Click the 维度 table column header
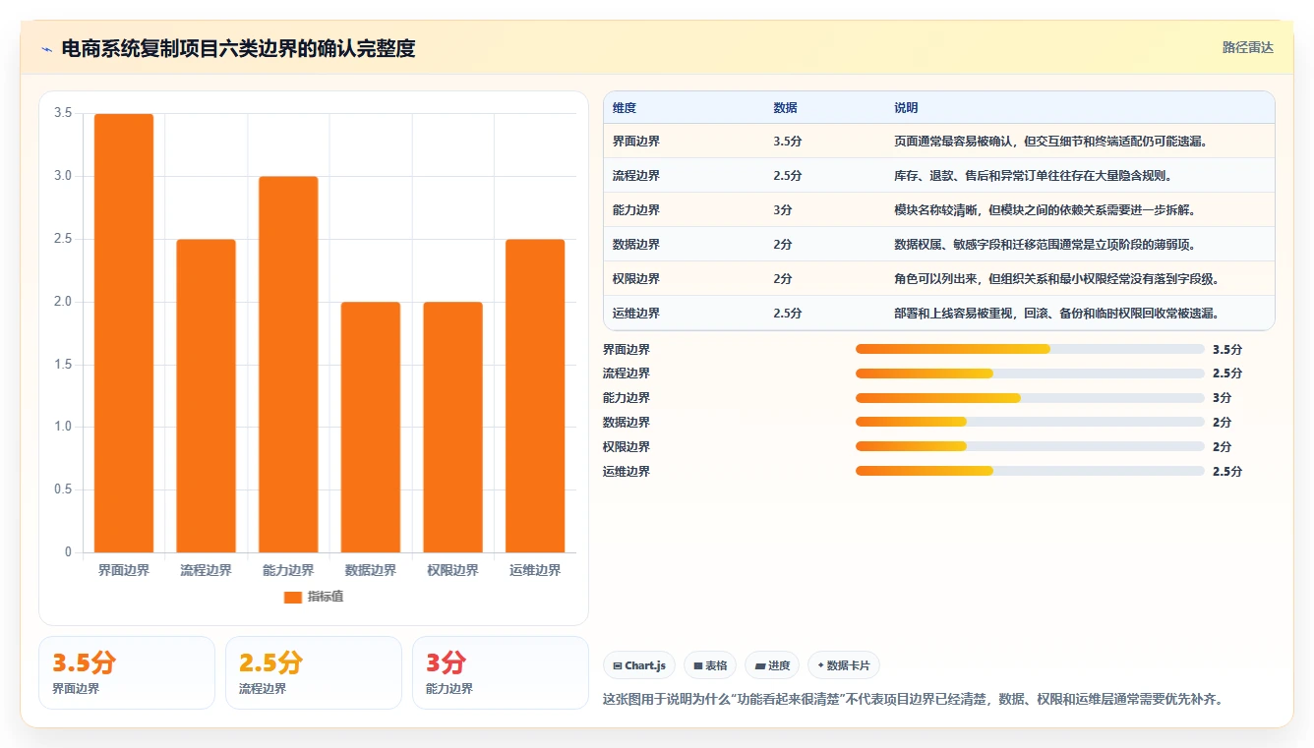 point(625,108)
